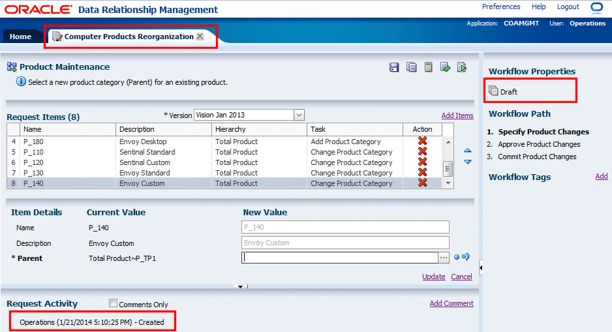612x332 pixels.
Task: Click current parent value Total Product~P_TP1
Action: [x=122, y=258]
